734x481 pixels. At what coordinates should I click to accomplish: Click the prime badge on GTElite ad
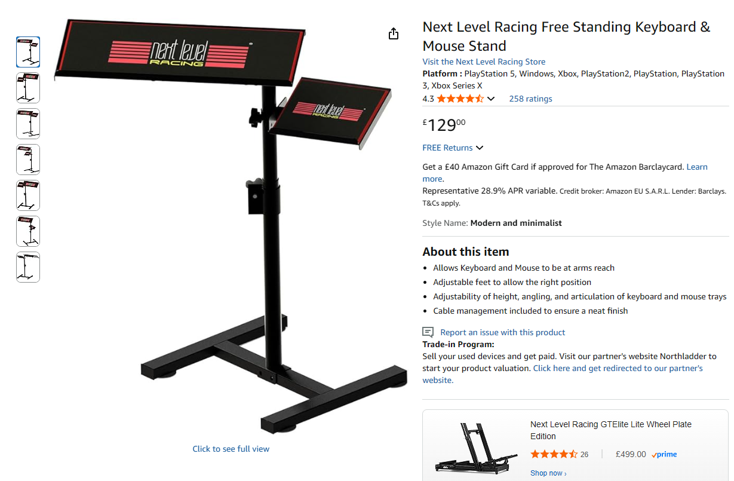(x=664, y=455)
